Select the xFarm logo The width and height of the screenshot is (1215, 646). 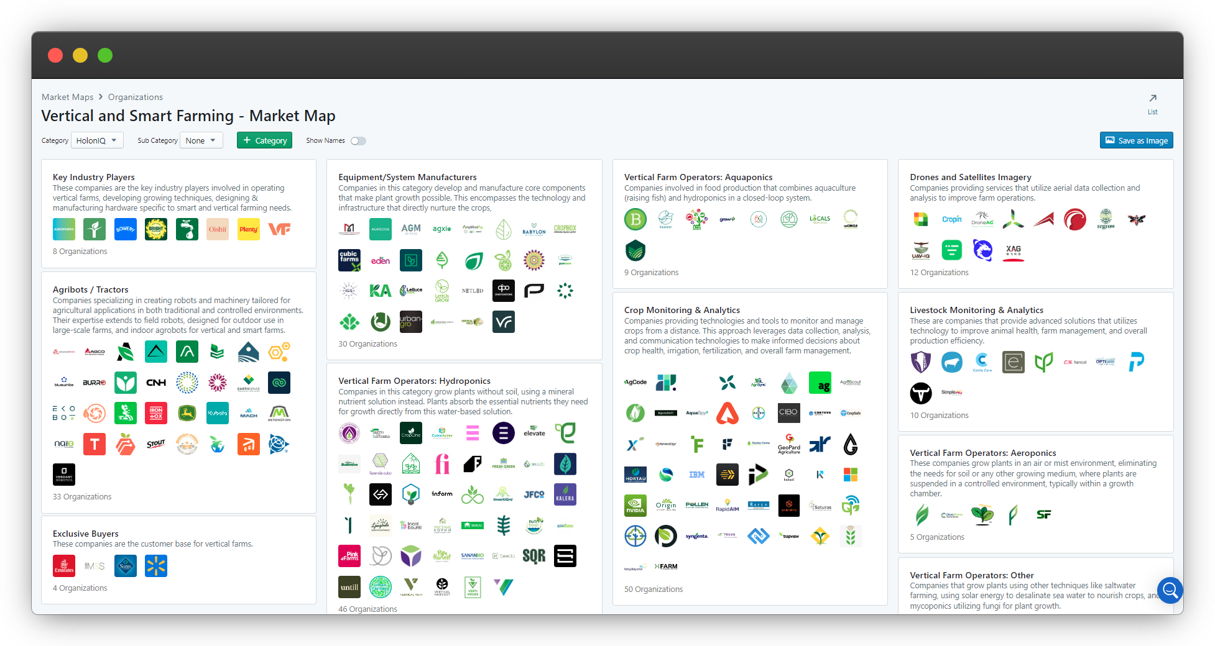666,566
